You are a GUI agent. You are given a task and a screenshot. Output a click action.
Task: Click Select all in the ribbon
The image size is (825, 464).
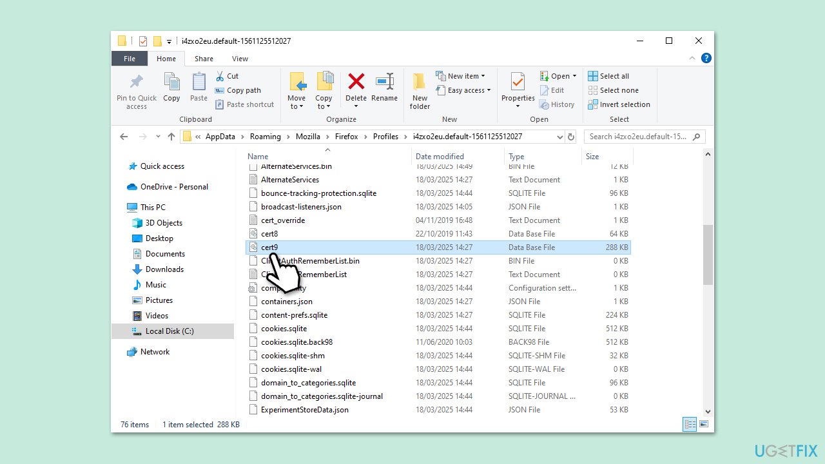click(x=608, y=76)
